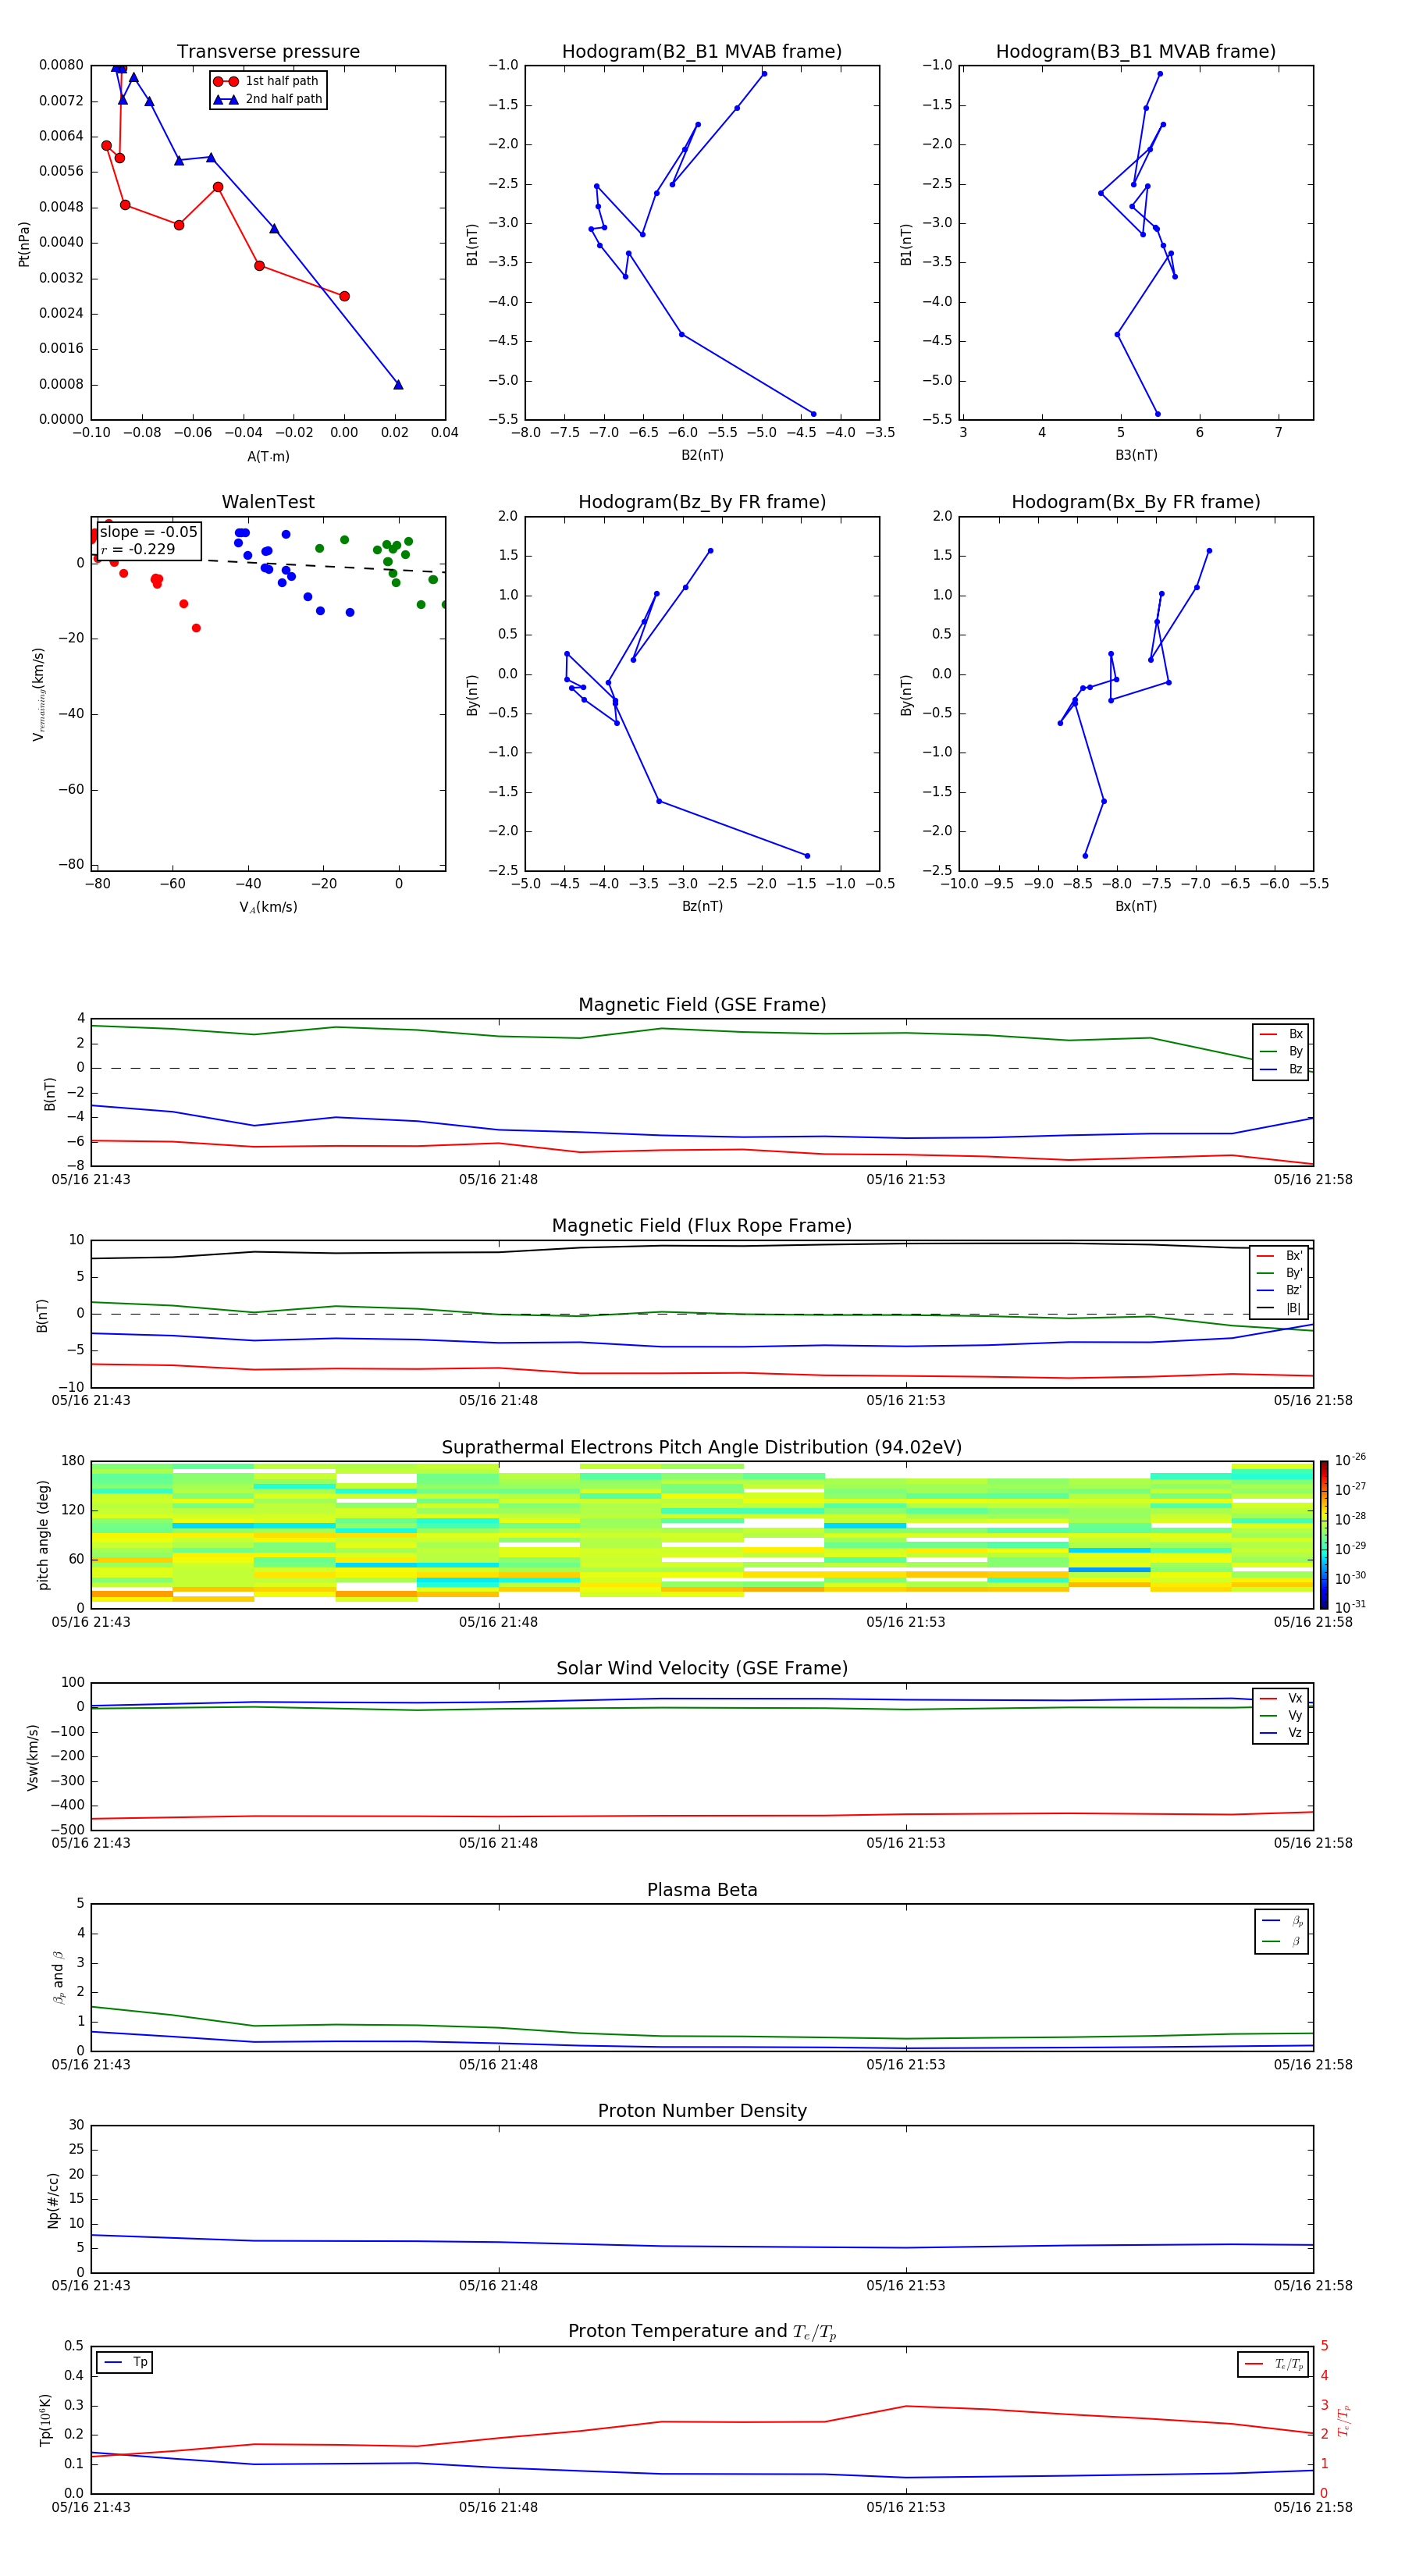Click the 'B2(nT)' x-axis label

coord(702,455)
